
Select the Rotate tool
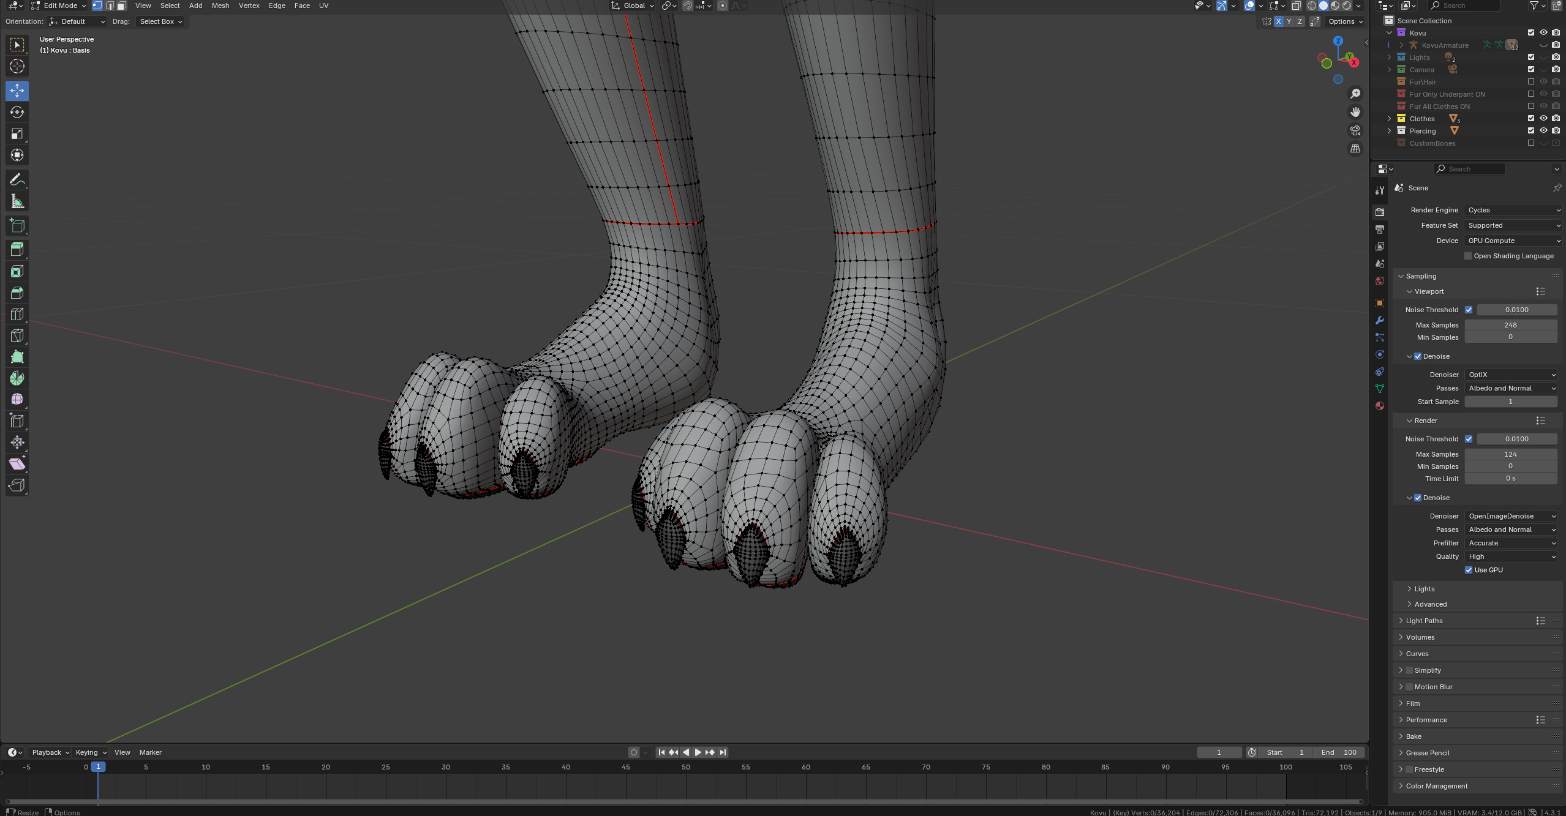point(17,112)
